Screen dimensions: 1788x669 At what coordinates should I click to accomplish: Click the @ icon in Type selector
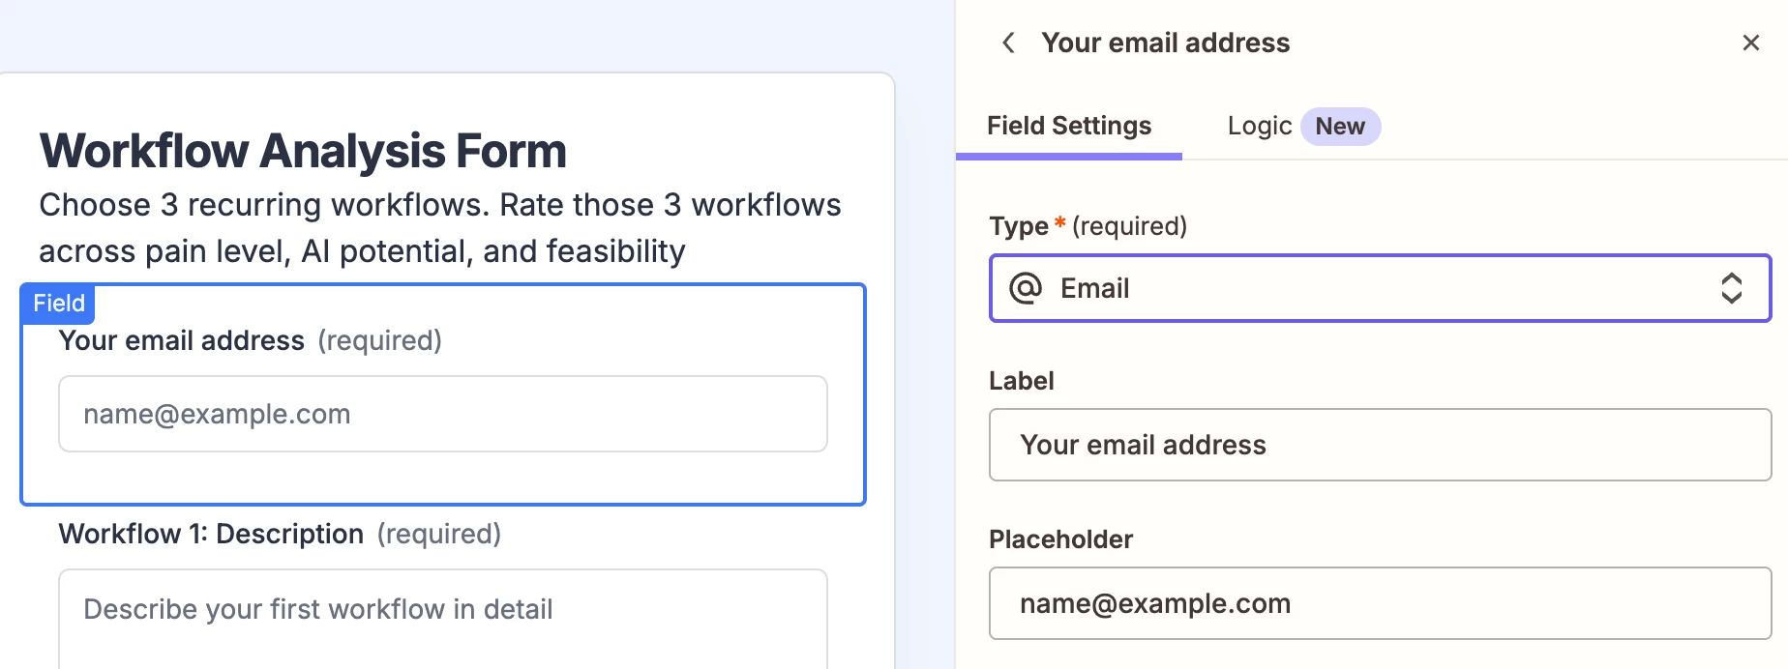pos(1026,288)
